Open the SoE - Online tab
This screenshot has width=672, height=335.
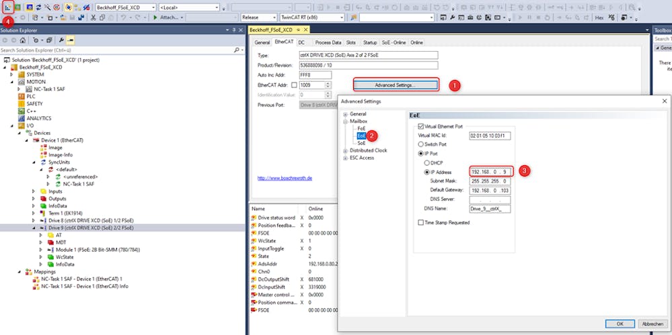click(394, 42)
